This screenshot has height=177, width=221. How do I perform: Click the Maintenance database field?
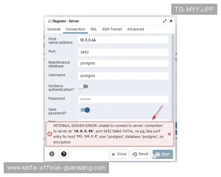[x=123, y=63]
